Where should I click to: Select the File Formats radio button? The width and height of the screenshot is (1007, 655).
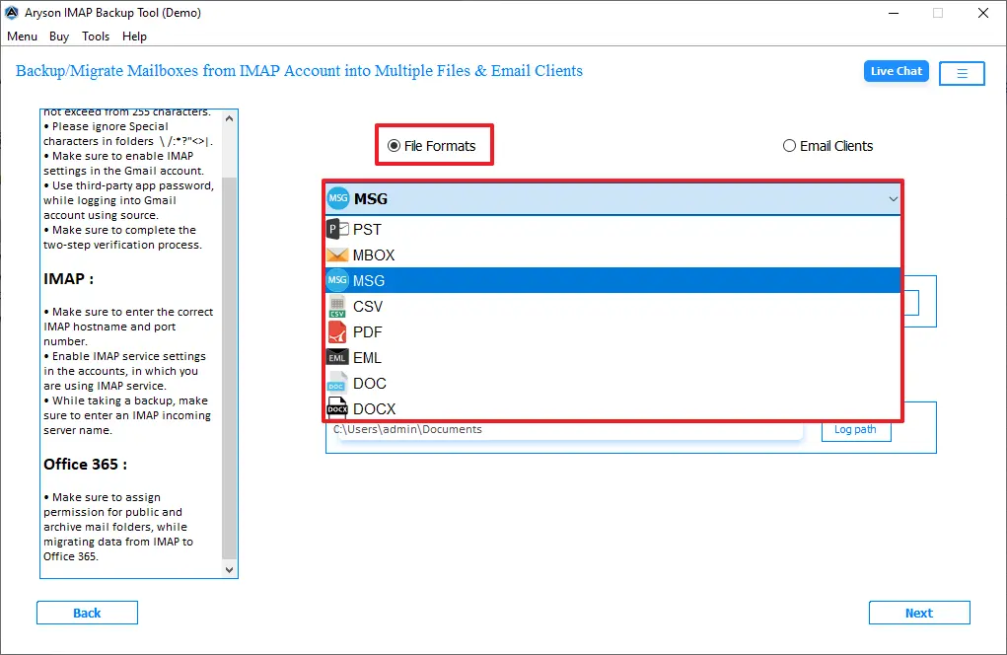pos(392,145)
